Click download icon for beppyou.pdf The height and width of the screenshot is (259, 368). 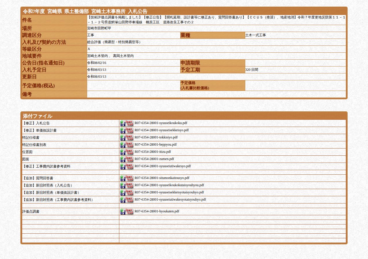pyautogui.click(x=127, y=145)
